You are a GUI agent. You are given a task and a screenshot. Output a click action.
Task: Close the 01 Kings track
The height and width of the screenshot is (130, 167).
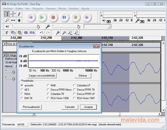click(5, 55)
